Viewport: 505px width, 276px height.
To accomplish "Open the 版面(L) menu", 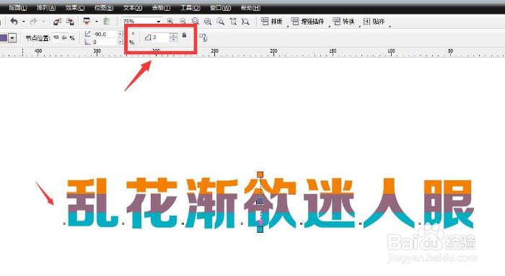I will coord(18,8).
